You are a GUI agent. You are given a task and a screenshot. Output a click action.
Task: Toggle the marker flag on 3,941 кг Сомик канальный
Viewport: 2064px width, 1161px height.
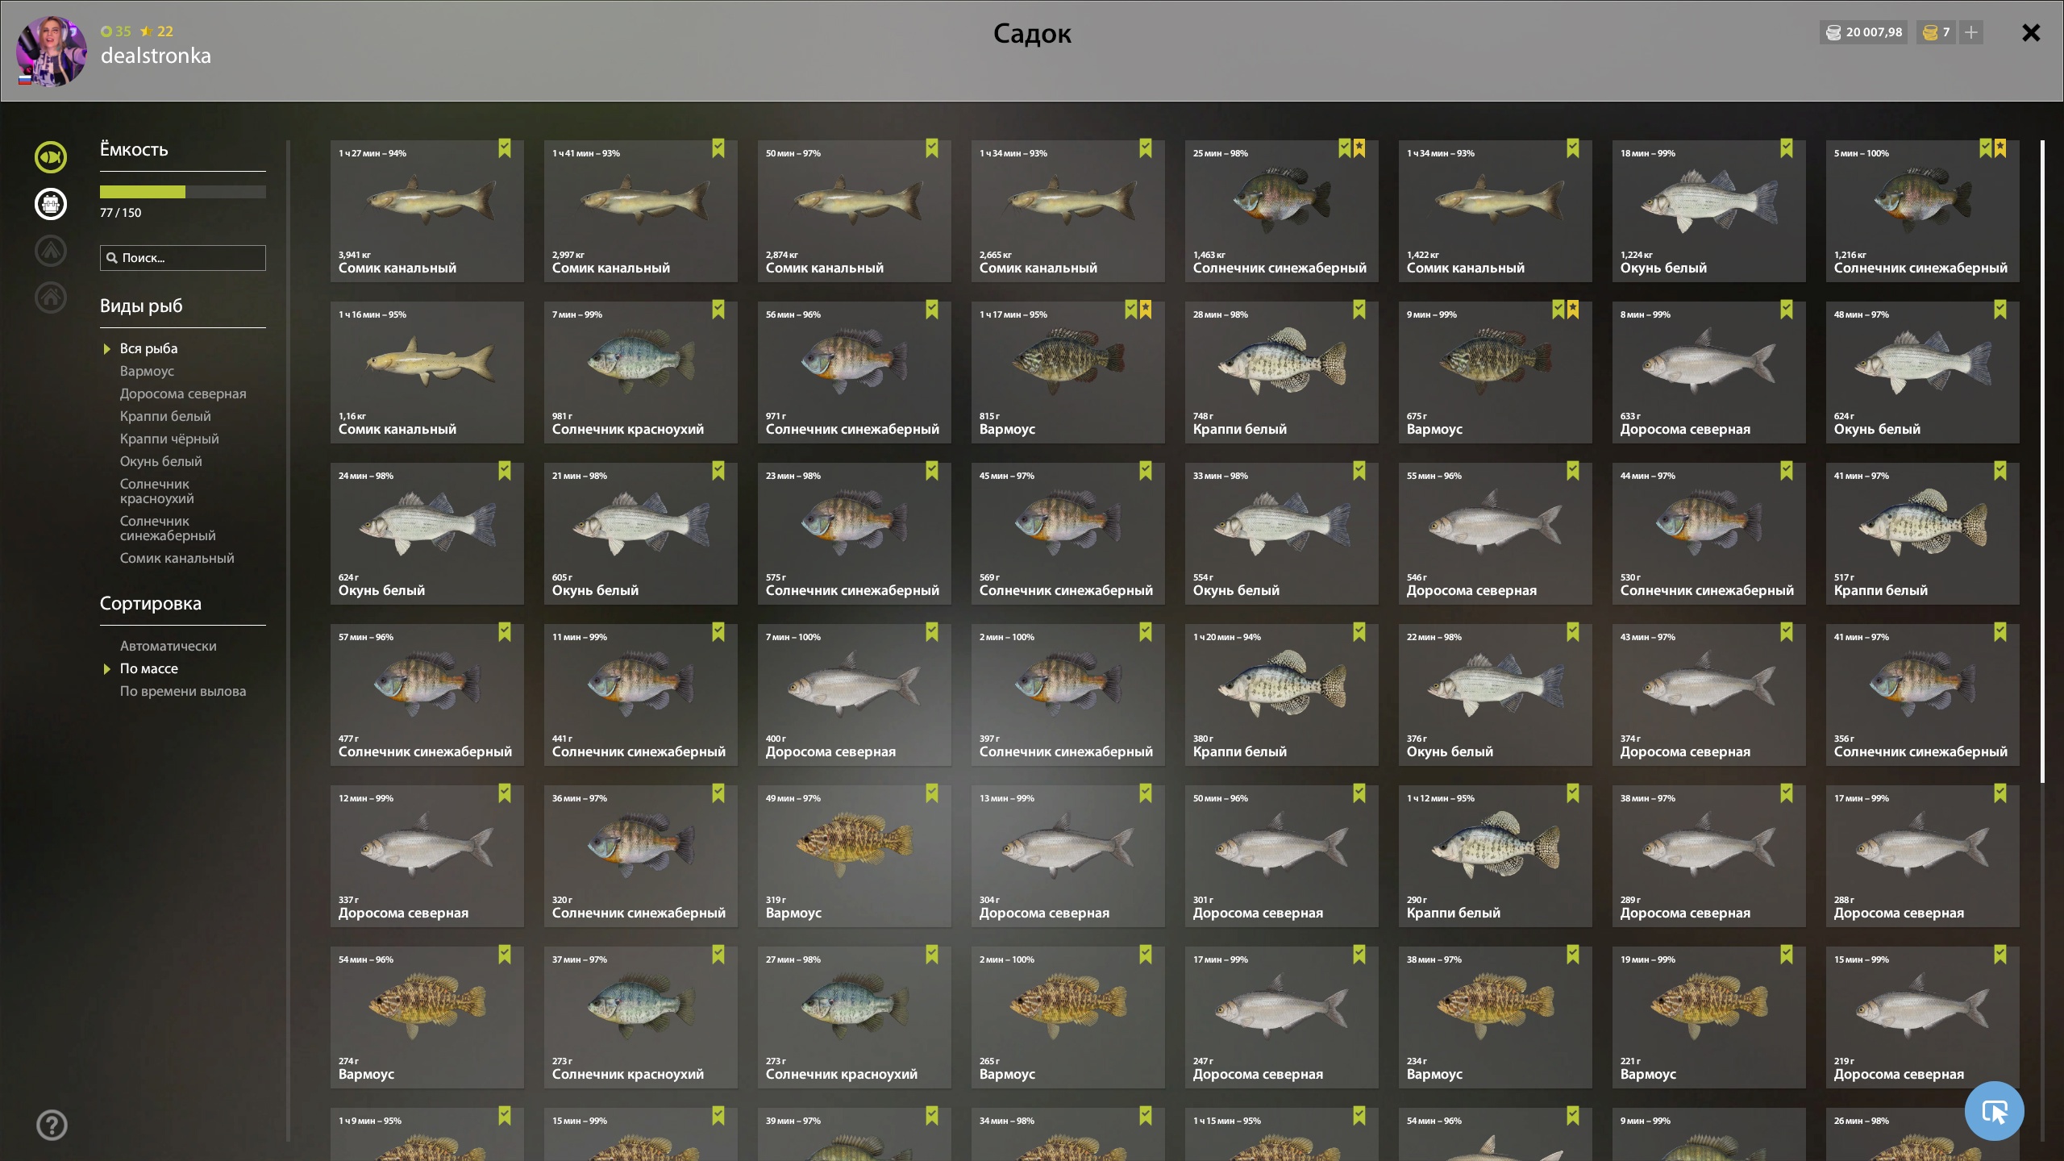(x=505, y=148)
